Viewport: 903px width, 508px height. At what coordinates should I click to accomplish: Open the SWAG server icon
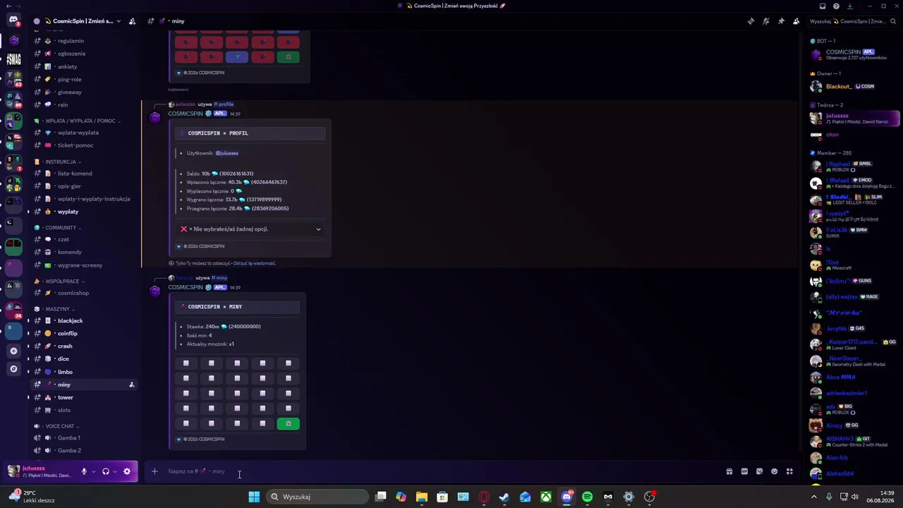tap(13, 59)
